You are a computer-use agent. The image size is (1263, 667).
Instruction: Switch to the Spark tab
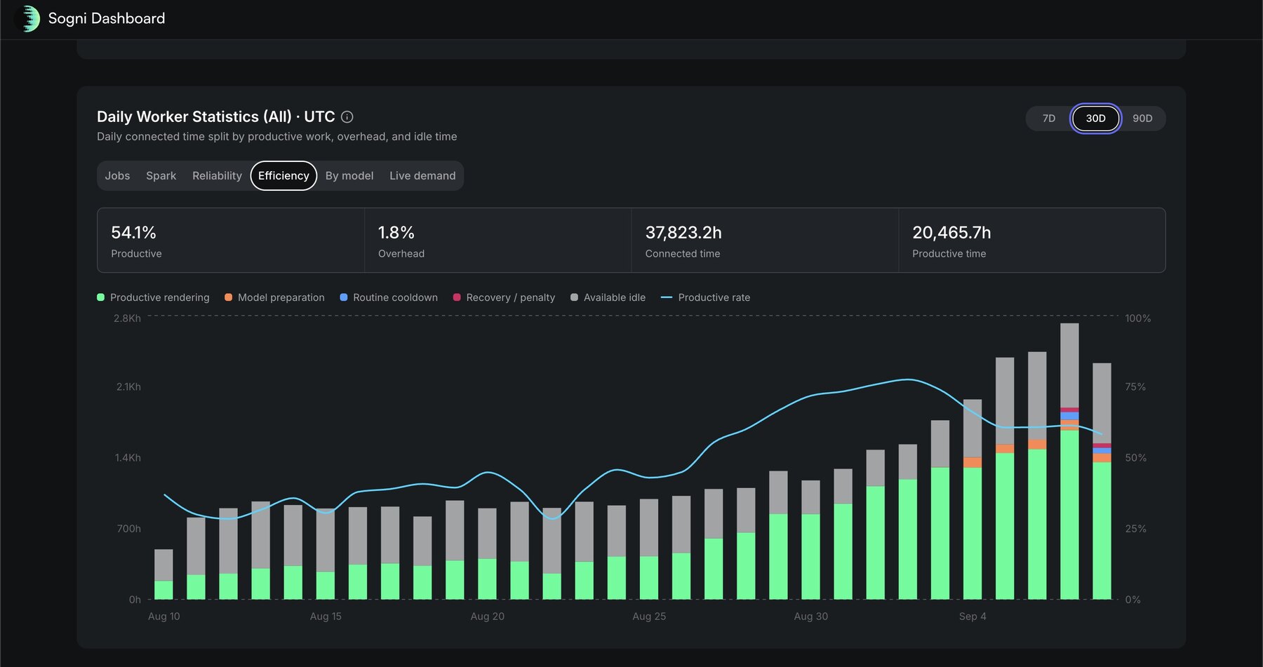pos(161,176)
